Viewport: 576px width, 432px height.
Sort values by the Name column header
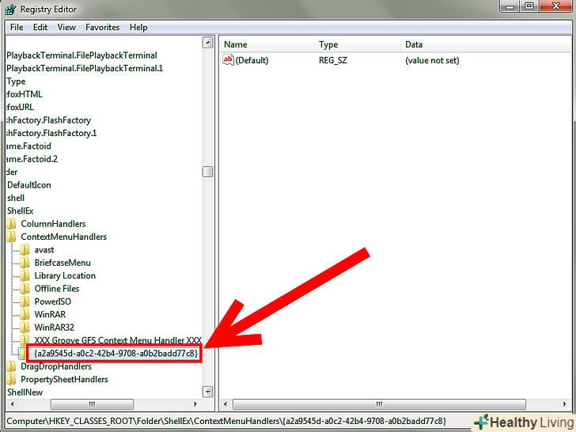tap(267, 45)
